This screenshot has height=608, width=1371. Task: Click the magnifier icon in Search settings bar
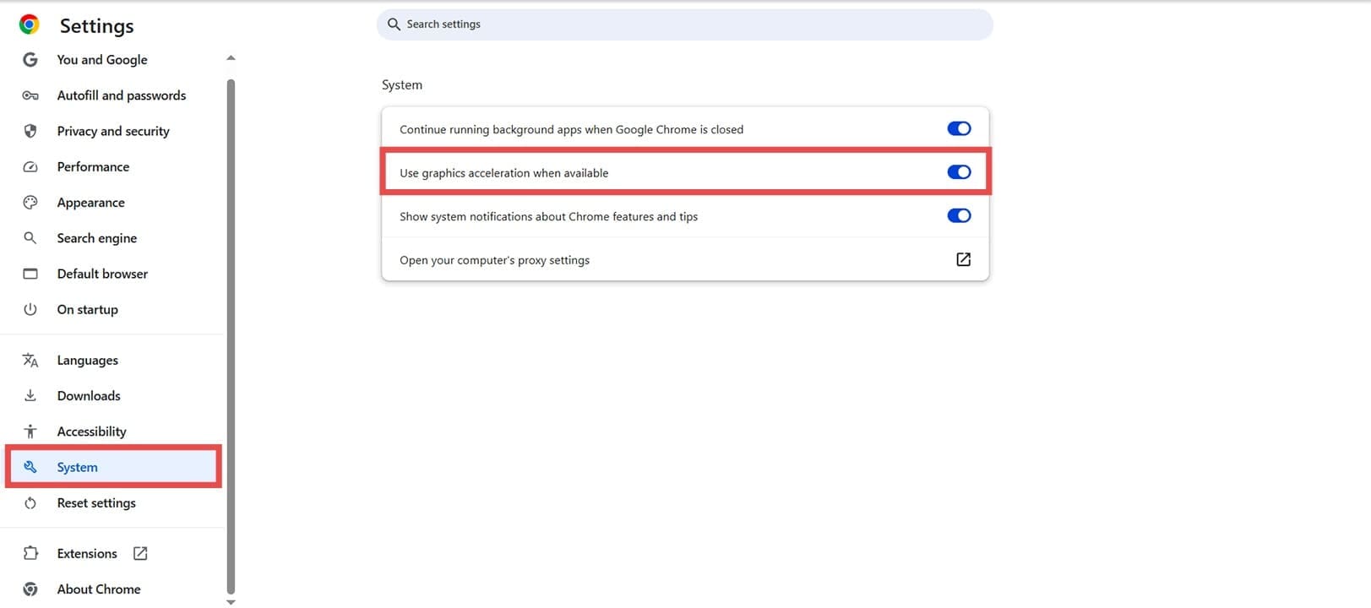[394, 24]
